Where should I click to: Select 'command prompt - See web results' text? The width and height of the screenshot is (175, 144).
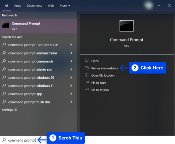point(33,45)
